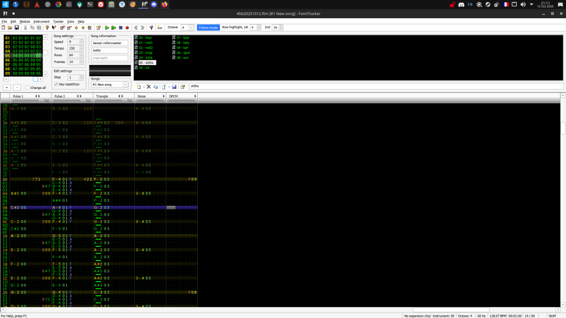Expand the Songs dropdown list
This screenshot has width=566, height=318.
125,84
